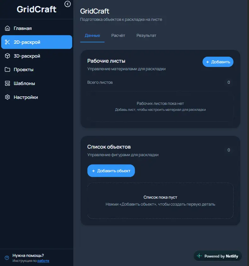Viewport: 249px width, 266px height.
Task: Click Управление фигурами для раскладки subtitle
Action: pos(123,155)
